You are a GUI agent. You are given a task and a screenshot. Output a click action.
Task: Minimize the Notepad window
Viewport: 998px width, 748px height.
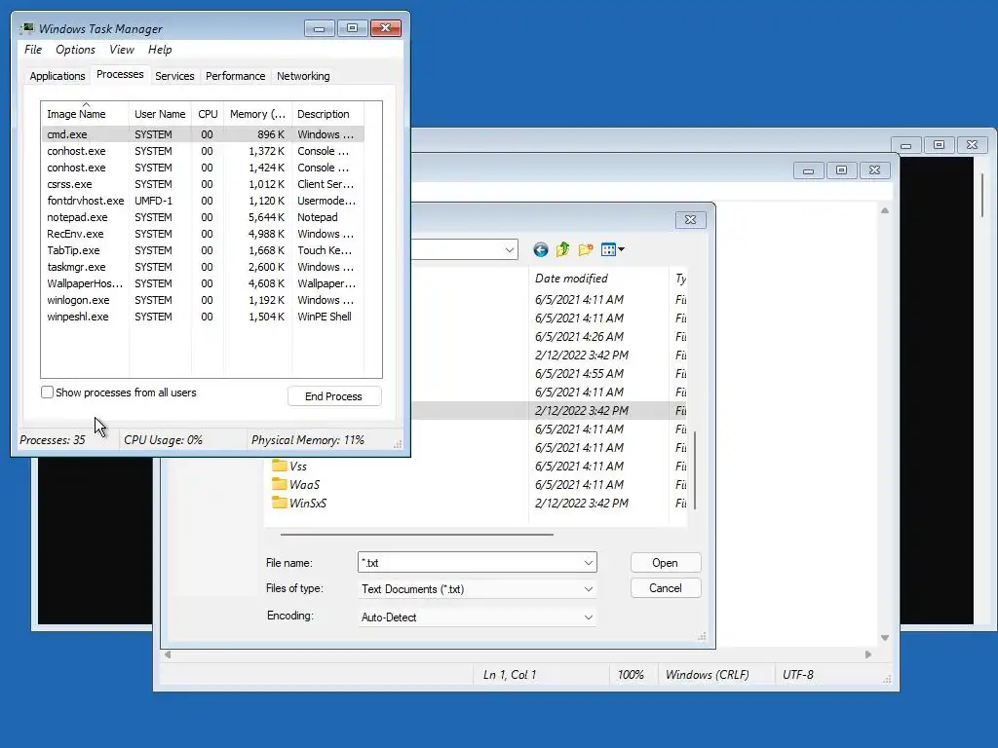[x=808, y=170]
